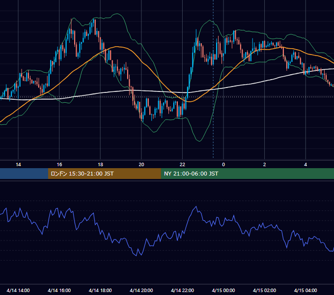Click the 4/14 18:00 time label
This screenshot has height=295, width=334.
point(100,290)
